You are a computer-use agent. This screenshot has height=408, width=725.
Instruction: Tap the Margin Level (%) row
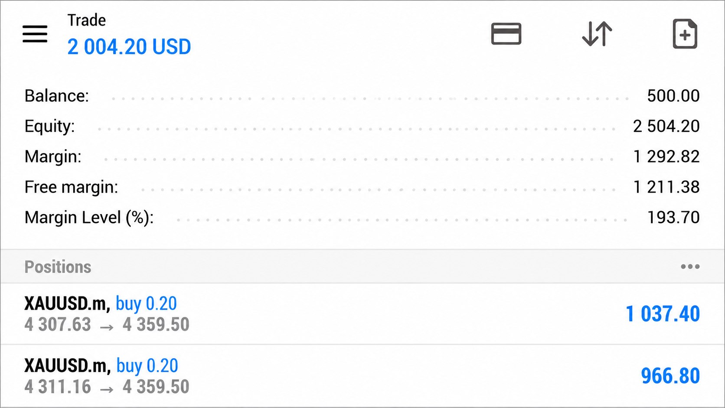point(362,217)
